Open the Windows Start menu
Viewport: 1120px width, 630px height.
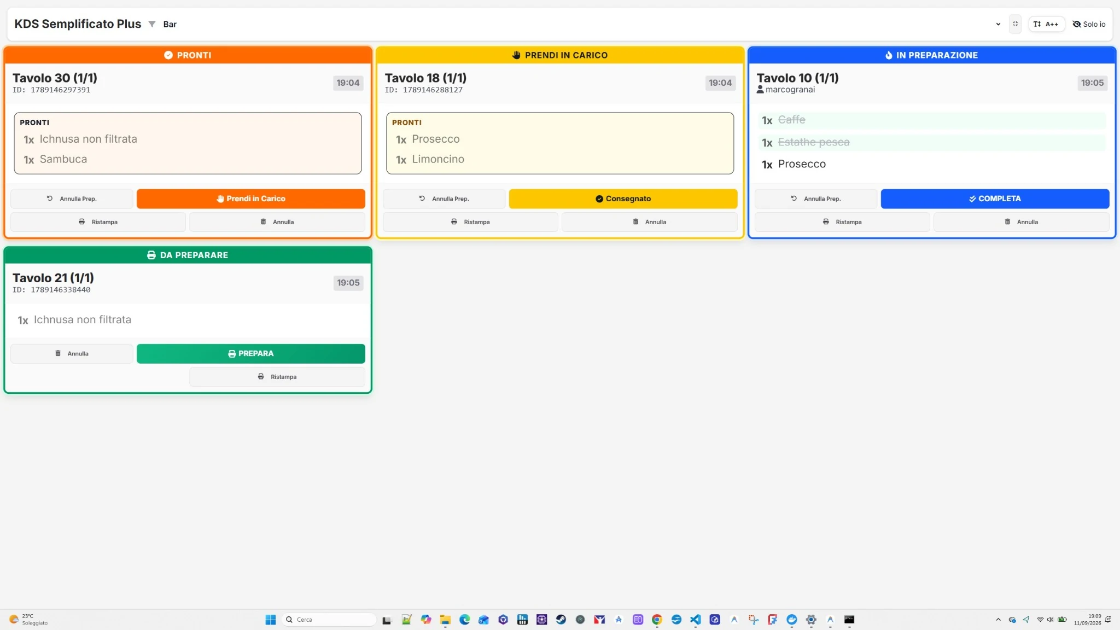coord(271,620)
